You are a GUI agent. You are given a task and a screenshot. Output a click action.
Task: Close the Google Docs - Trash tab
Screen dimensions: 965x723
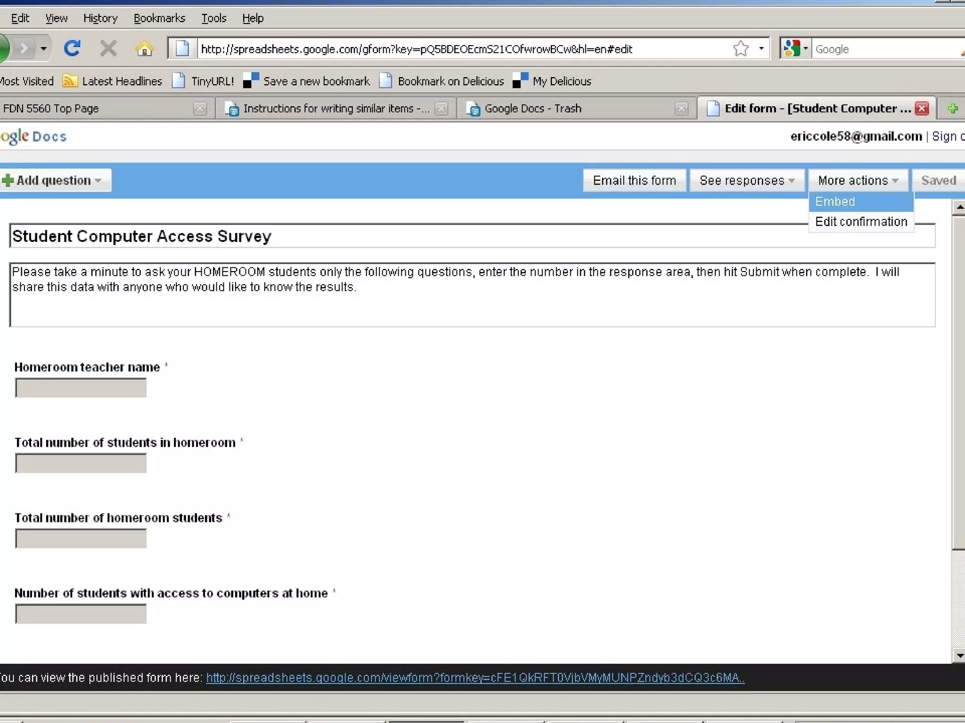pos(681,109)
